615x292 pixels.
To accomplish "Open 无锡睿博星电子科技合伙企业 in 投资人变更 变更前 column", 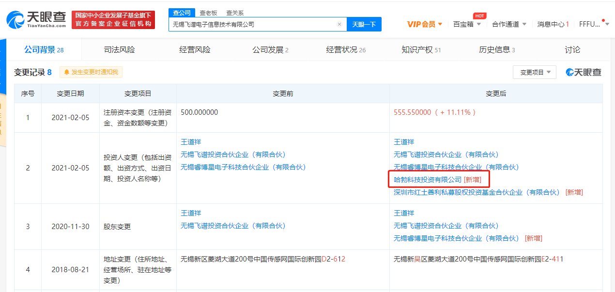I will (x=244, y=167).
